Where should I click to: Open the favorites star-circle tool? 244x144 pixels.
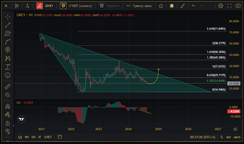8,50
